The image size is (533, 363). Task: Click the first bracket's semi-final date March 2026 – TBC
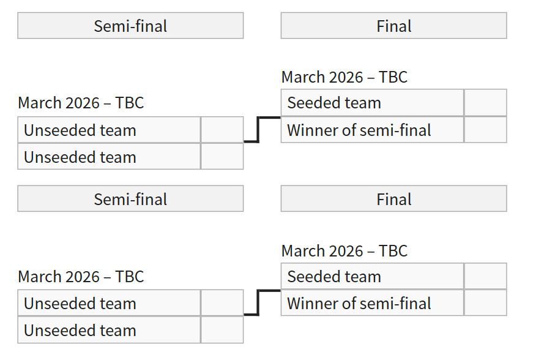pyautogui.click(x=81, y=103)
